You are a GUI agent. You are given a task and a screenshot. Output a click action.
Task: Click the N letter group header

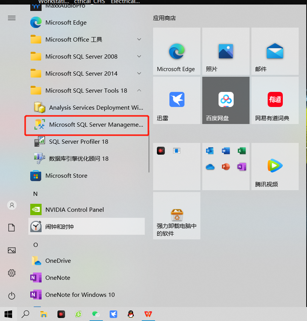pos(36,194)
